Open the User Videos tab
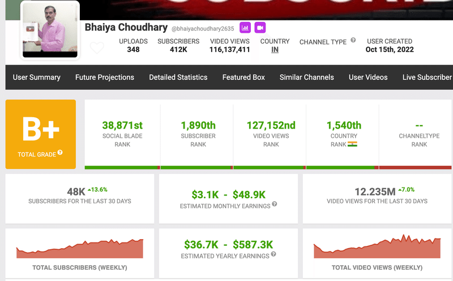This screenshot has height=281, width=453. [x=368, y=77]
